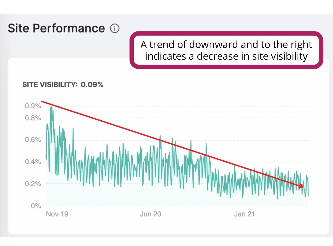Screen dimensions: 333x246
Task: Click the SITE VISIBILITY 0.09% label
Action: pos(63,85)
